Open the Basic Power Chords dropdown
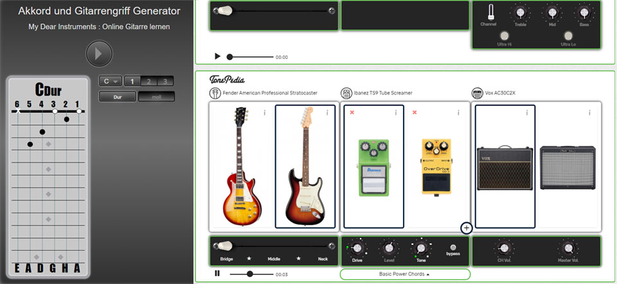 [405, 274]
